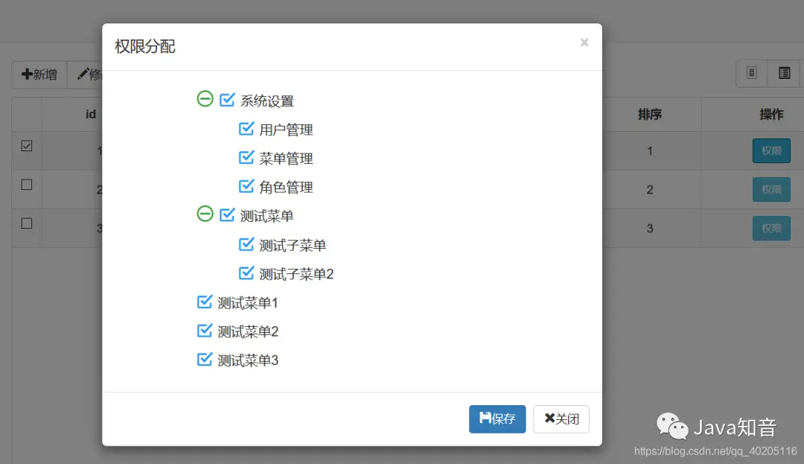Toggle the 角色管理 checkbox
Image resolution: width=804 pixels, height=464 pixels.
246,186
